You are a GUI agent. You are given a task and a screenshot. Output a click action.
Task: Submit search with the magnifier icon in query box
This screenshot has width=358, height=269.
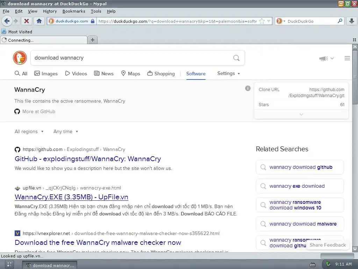(237, 58)
